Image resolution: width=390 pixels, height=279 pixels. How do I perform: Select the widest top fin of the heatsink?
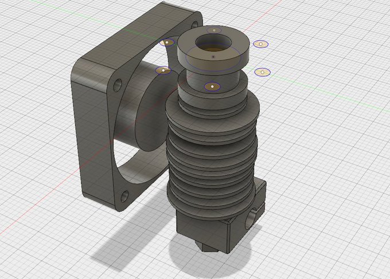click(213, 113)
